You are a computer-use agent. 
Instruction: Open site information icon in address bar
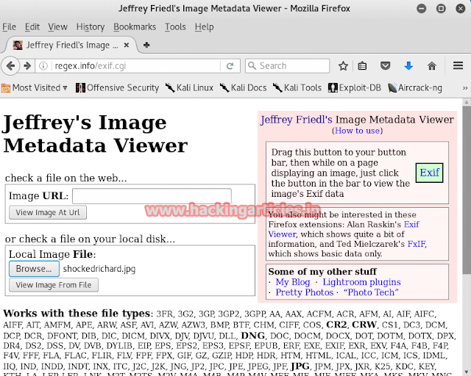(x=43, y=66)
